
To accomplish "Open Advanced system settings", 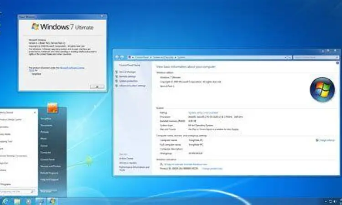I will [132, 86].
